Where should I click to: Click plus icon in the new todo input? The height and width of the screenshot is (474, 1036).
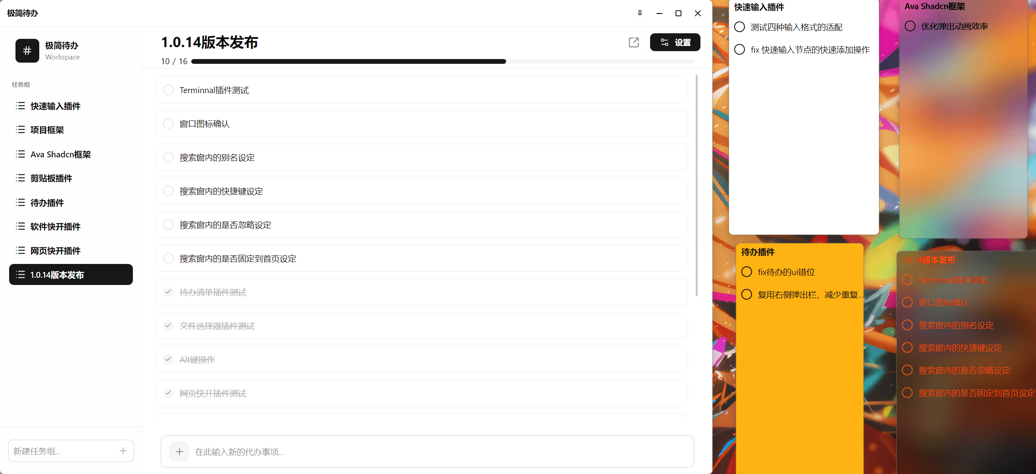point(179,451)
